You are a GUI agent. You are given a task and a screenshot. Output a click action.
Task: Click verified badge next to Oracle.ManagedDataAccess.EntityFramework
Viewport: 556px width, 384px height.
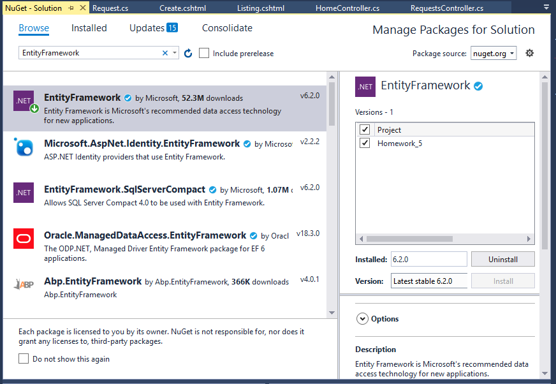pos(254,235)
